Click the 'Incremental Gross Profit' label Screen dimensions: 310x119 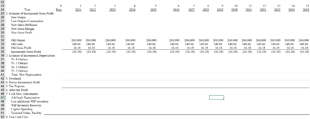[26, 52]
